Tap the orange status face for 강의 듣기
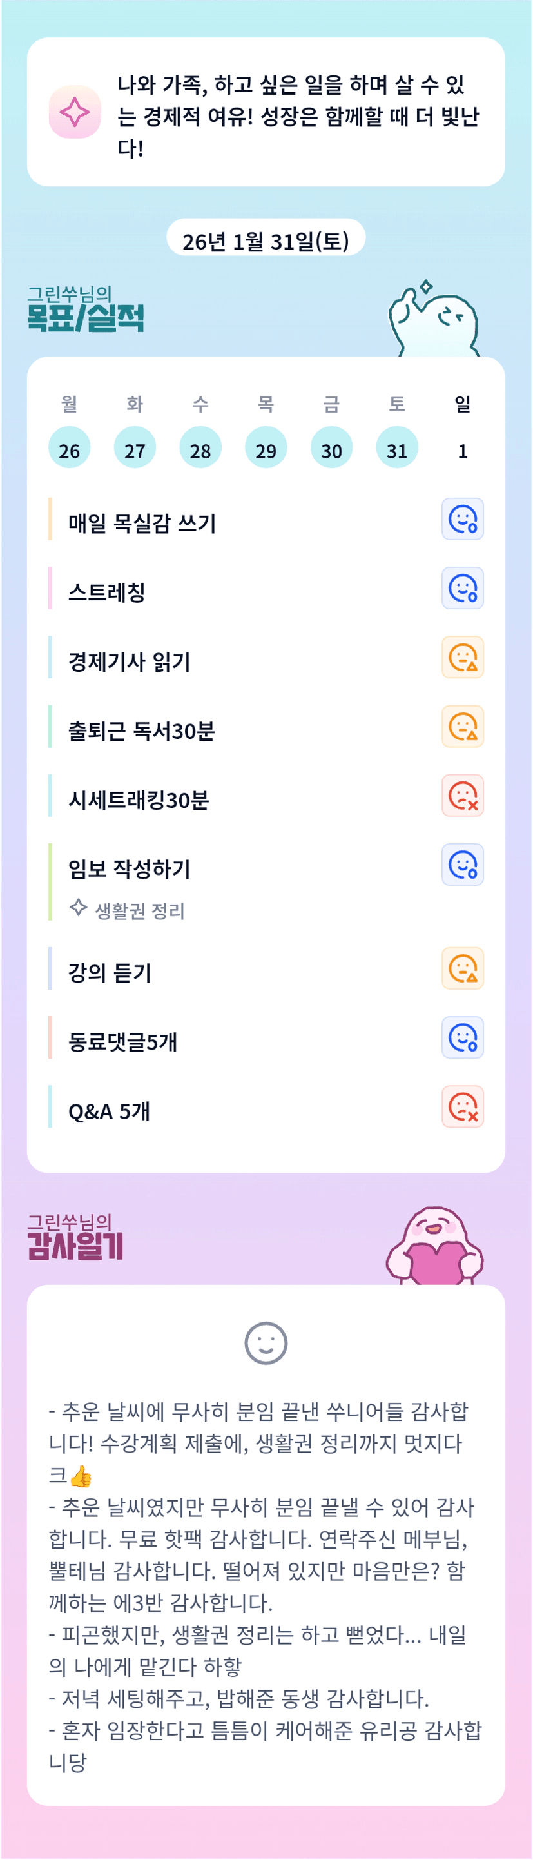Screen dimensions: 533x1860 pos(462,969)
